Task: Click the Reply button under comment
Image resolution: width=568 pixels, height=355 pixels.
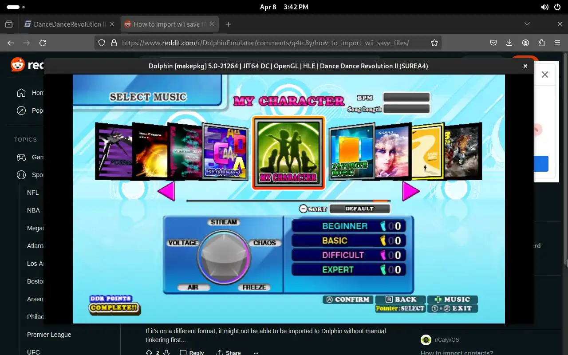Action: (192, 353)
